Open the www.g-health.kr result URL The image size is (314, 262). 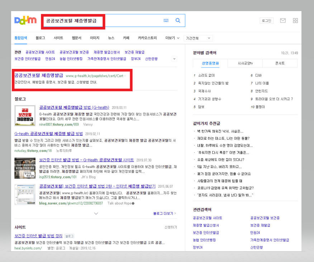[x=96, y=76]
